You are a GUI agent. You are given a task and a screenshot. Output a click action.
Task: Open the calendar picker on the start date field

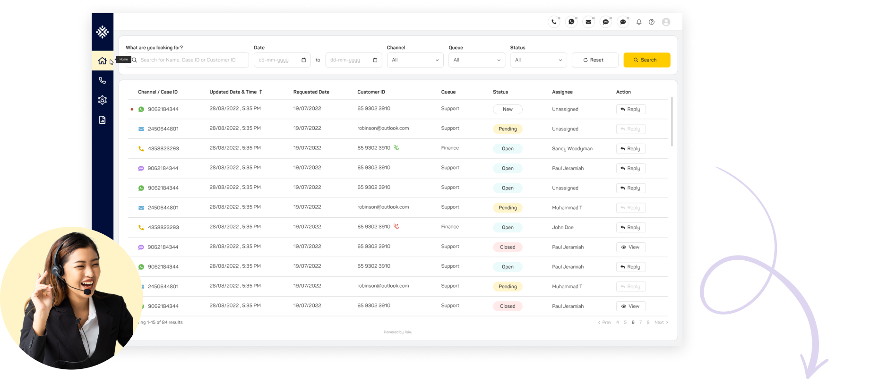click(303, 60)
